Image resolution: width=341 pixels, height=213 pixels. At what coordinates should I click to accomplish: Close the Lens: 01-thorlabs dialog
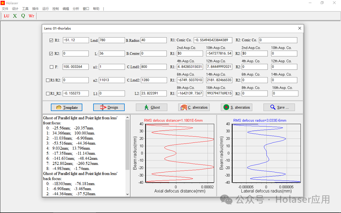tap(300, 28)
